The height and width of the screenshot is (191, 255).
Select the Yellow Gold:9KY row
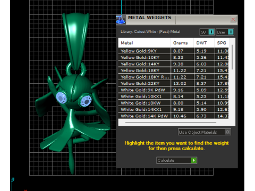tap(173, 51)
